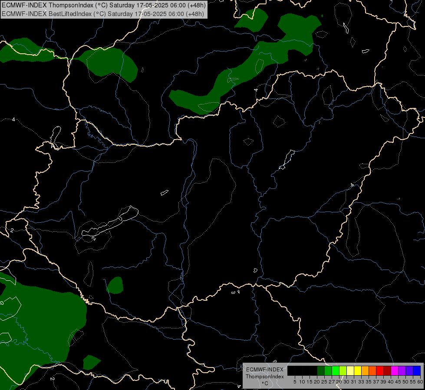The height and width of the screenshot is (390, 425).
Task: Click the legend's ECMWF-INDEX label
Action: (264, 370)
